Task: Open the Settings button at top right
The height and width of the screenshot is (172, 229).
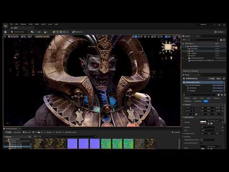Action: pyautogui.click(x=219, y=32)
